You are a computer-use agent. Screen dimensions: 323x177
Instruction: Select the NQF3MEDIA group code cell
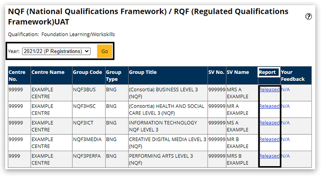[x=87, y=139]
